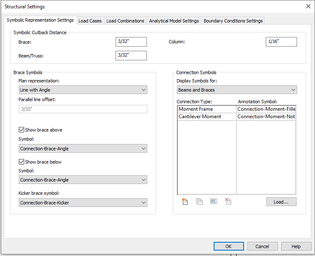Click the Beam/Truss cutback distance field

[131, 55]
